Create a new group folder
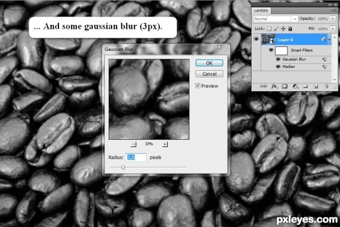The image size is (340, 227). [305, 87]
